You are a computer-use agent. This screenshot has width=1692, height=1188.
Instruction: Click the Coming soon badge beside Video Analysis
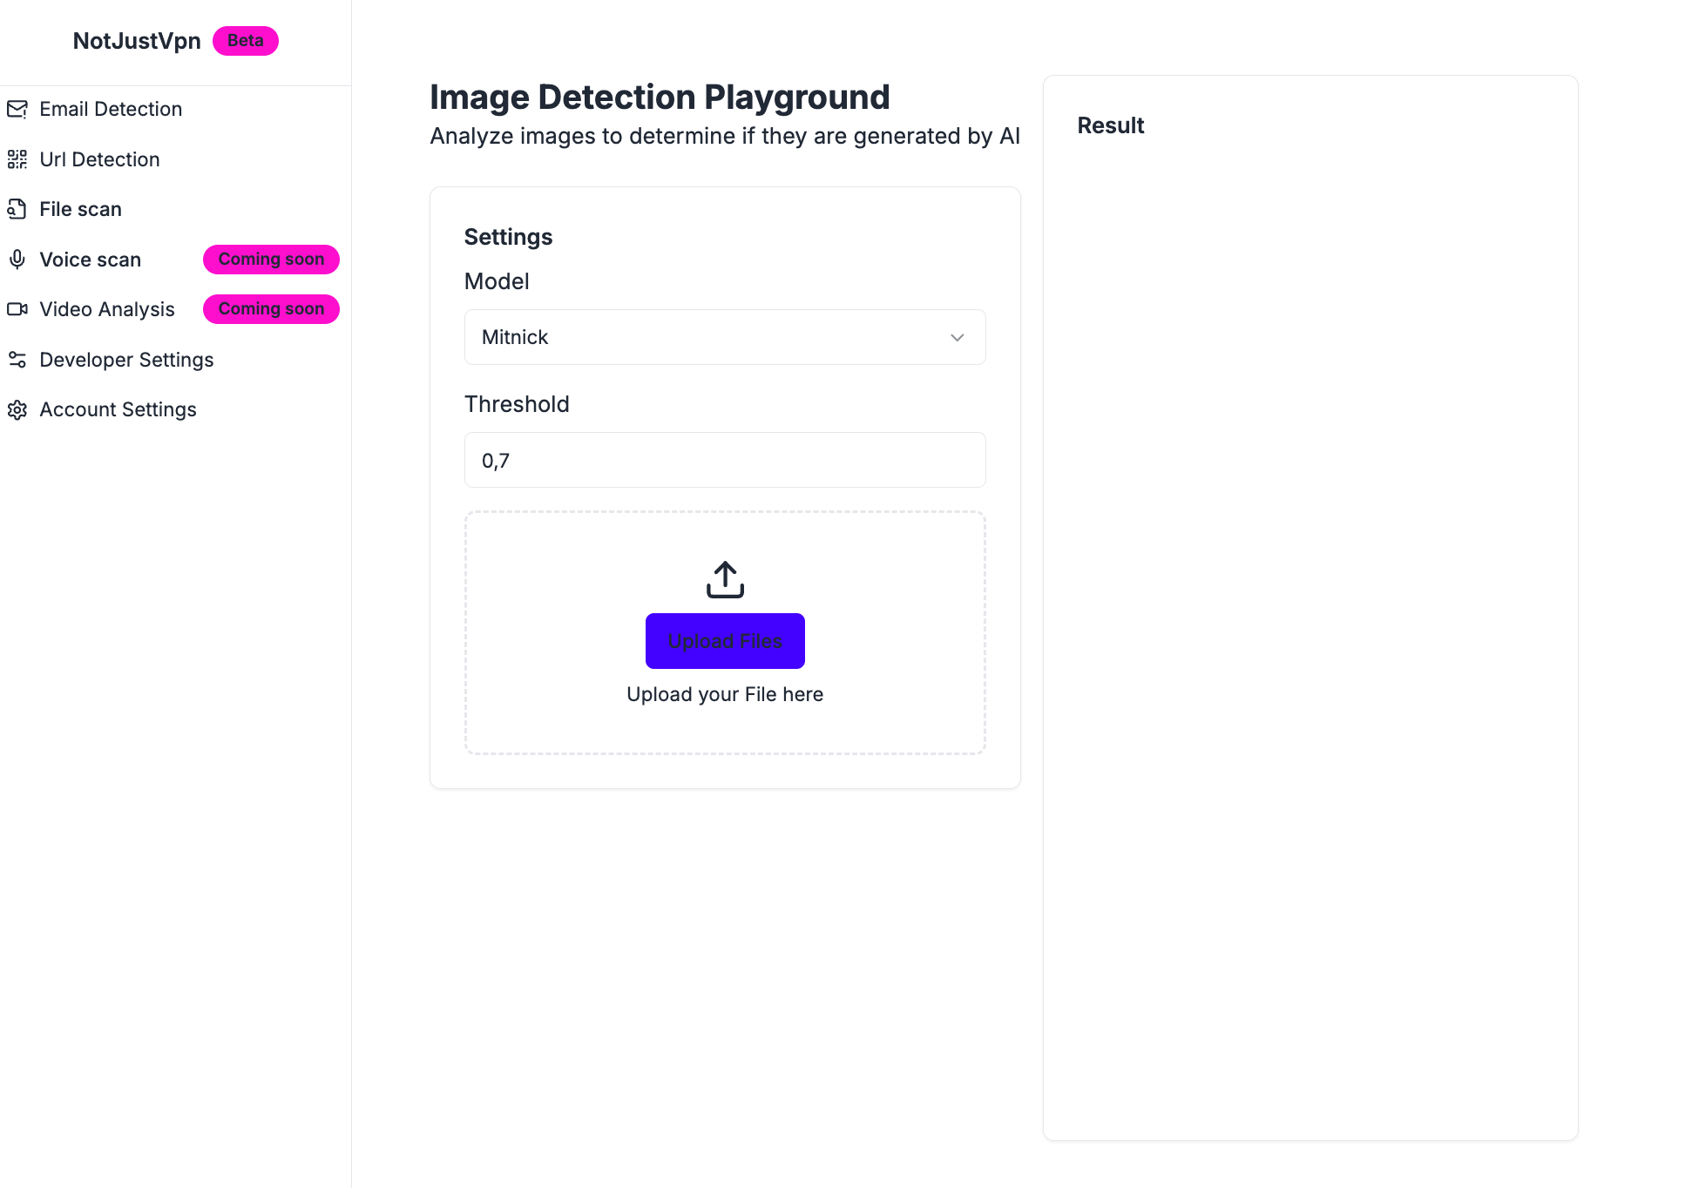point(271,309)
